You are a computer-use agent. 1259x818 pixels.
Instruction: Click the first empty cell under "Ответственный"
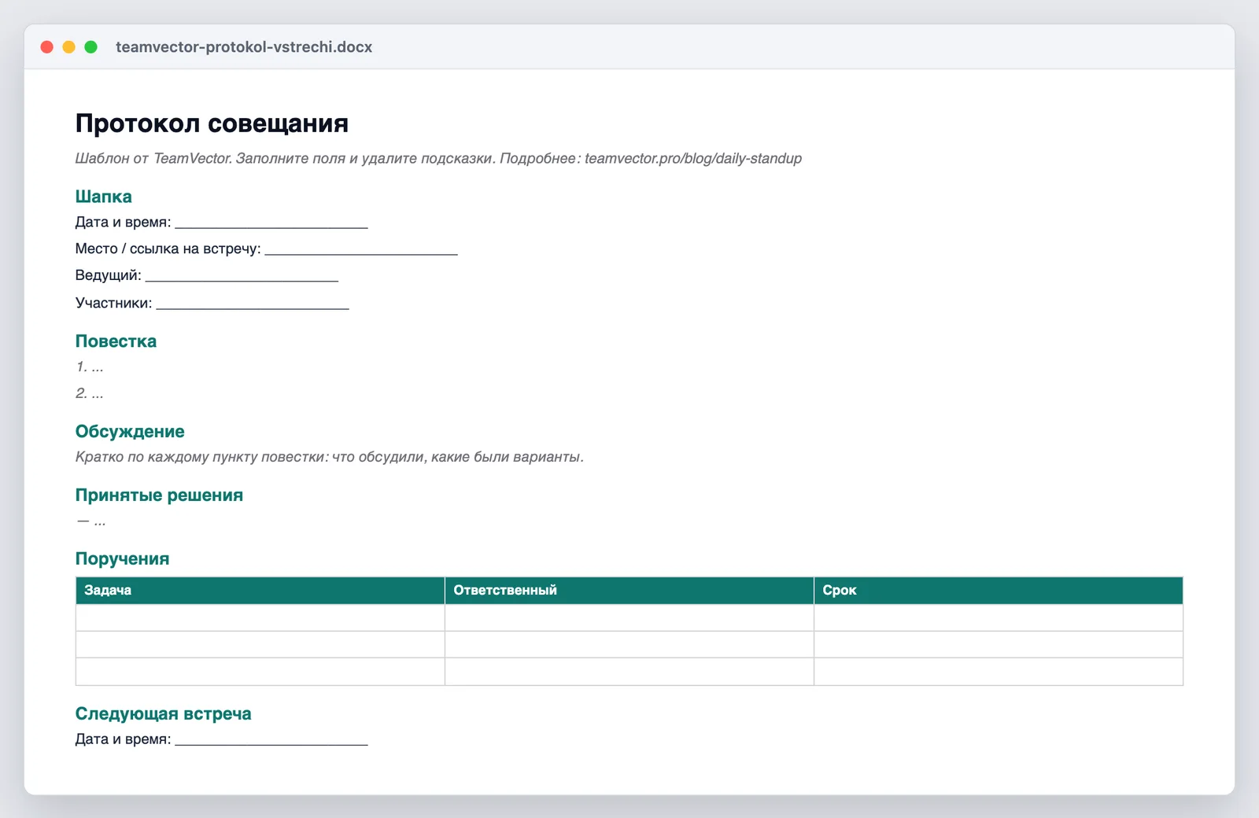coord(629,617)
